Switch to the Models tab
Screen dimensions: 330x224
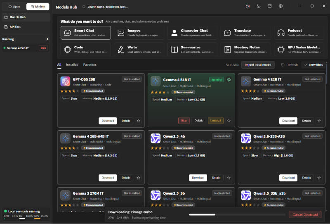(38, 7)
